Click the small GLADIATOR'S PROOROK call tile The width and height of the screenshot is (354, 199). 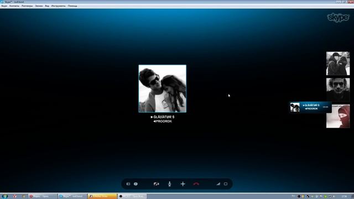(x=310, y=107)
